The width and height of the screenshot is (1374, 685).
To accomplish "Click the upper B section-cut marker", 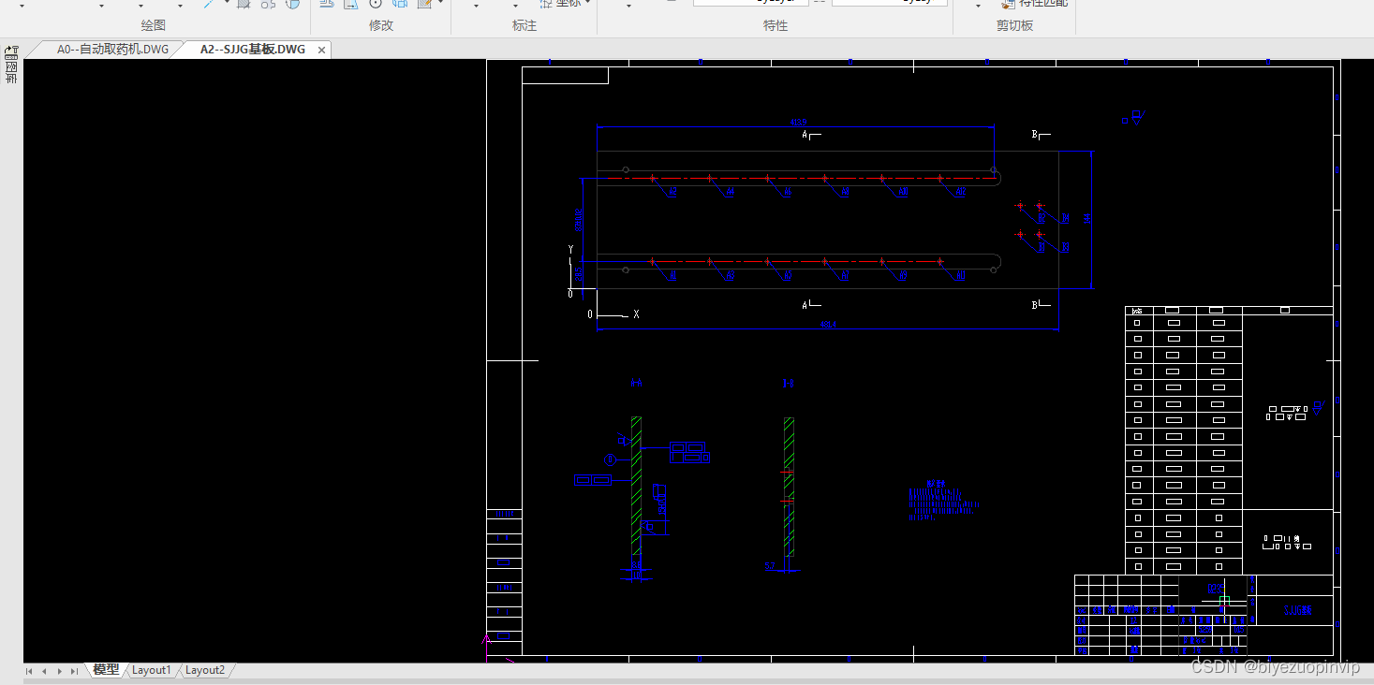I will 1041,136.
